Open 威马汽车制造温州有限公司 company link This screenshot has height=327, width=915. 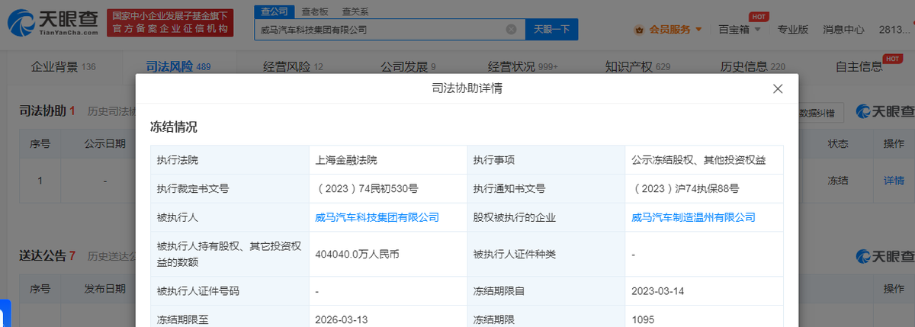tap(693, 217)
